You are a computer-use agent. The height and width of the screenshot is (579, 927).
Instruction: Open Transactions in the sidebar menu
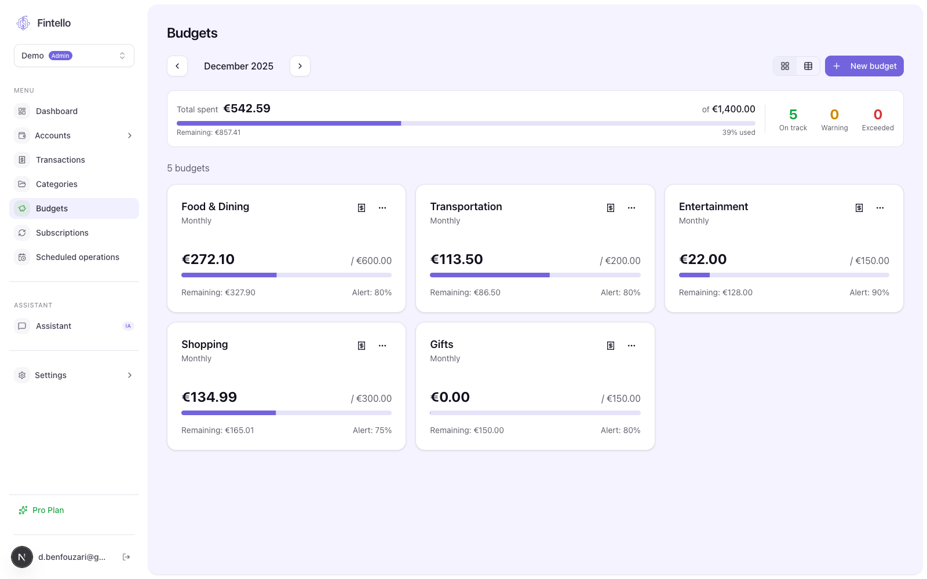[x=60, y=160]
